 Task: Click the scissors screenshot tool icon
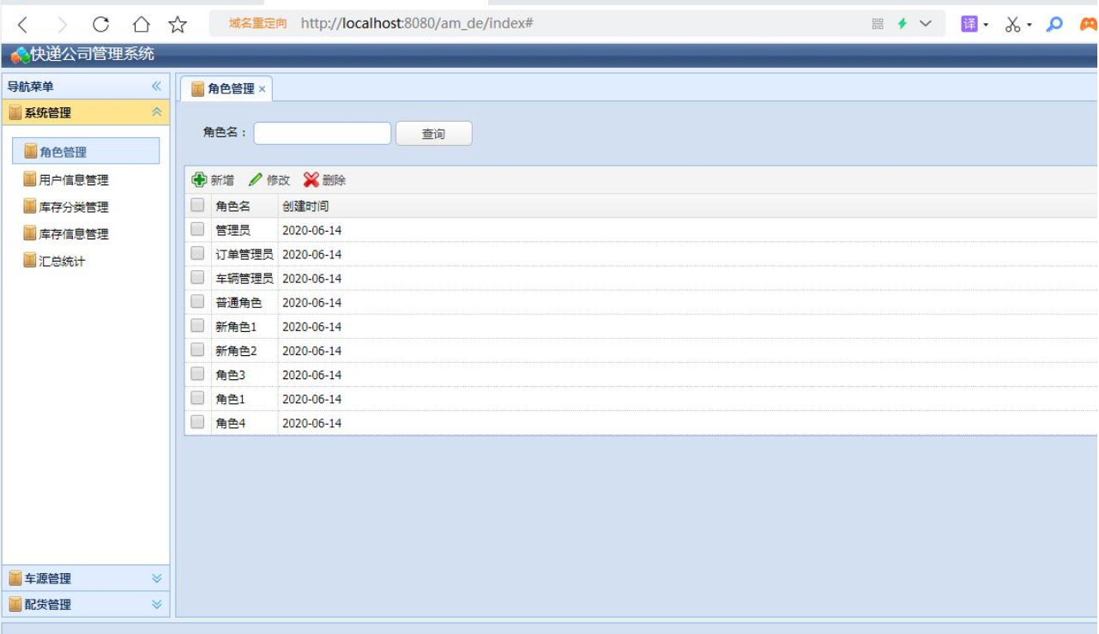click(1013, 25)
